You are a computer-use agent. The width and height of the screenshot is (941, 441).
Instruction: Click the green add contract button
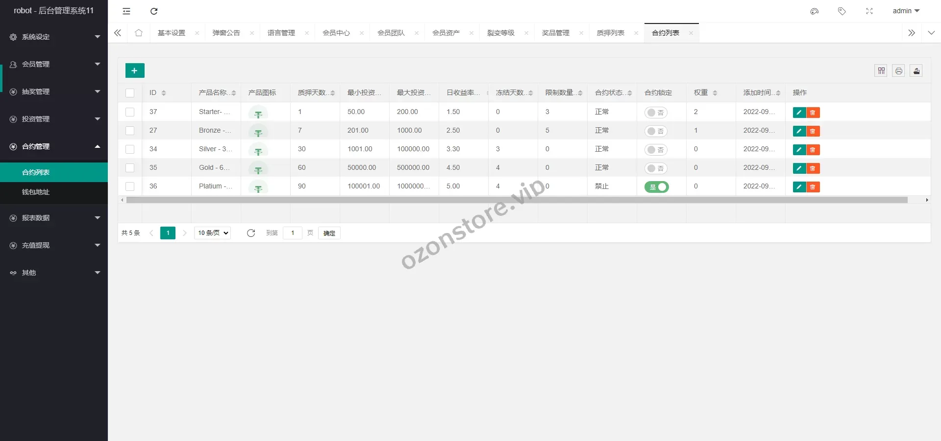click(x=135, y=70)
